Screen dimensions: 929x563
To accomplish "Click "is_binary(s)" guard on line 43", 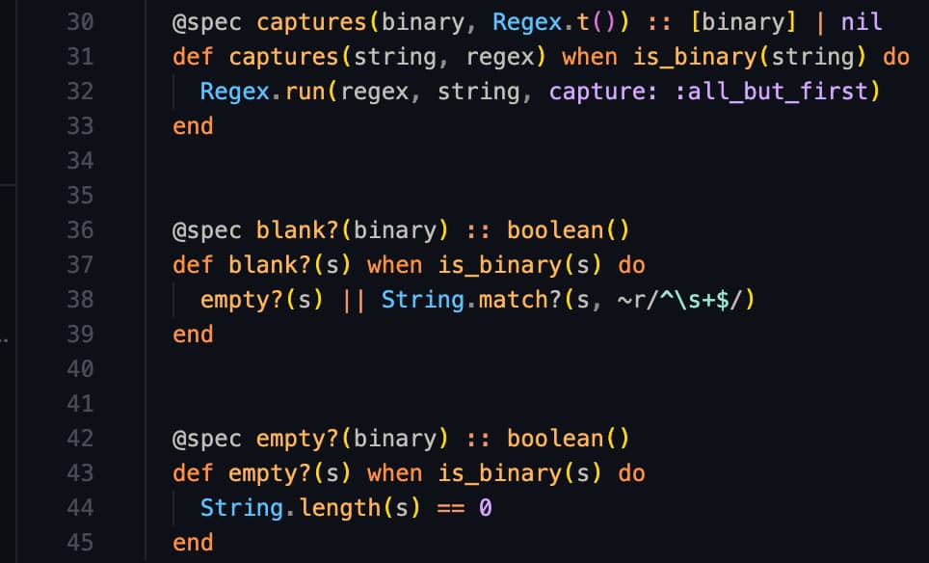I will click(519, 473).
